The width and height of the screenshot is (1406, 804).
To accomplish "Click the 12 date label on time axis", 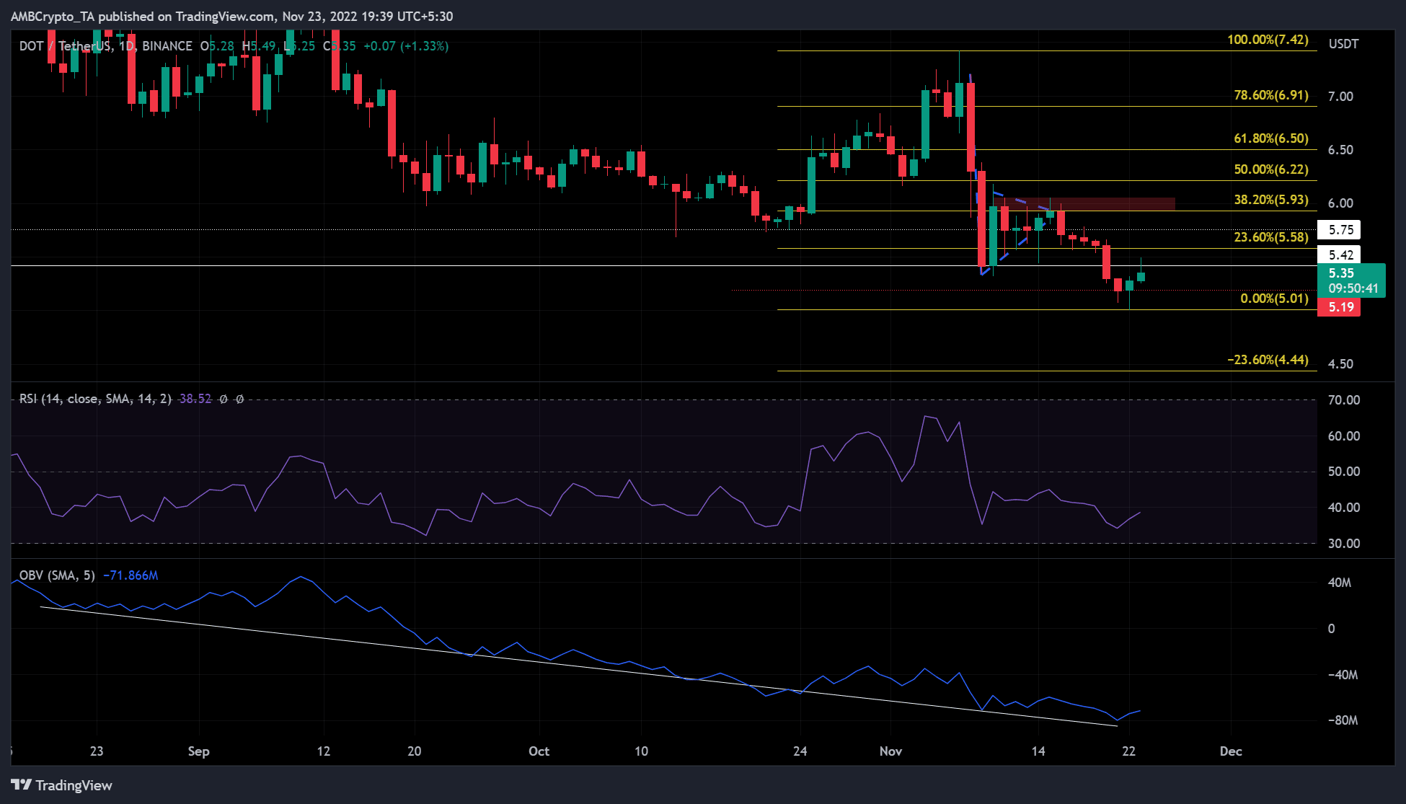I will [x=324, y=751].
